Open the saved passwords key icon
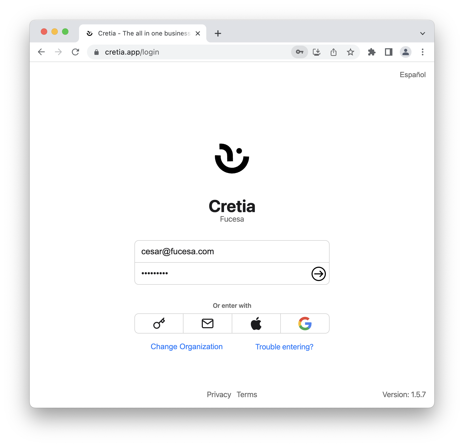The width and height of the screenshot is (464, 447). [300, 52]
